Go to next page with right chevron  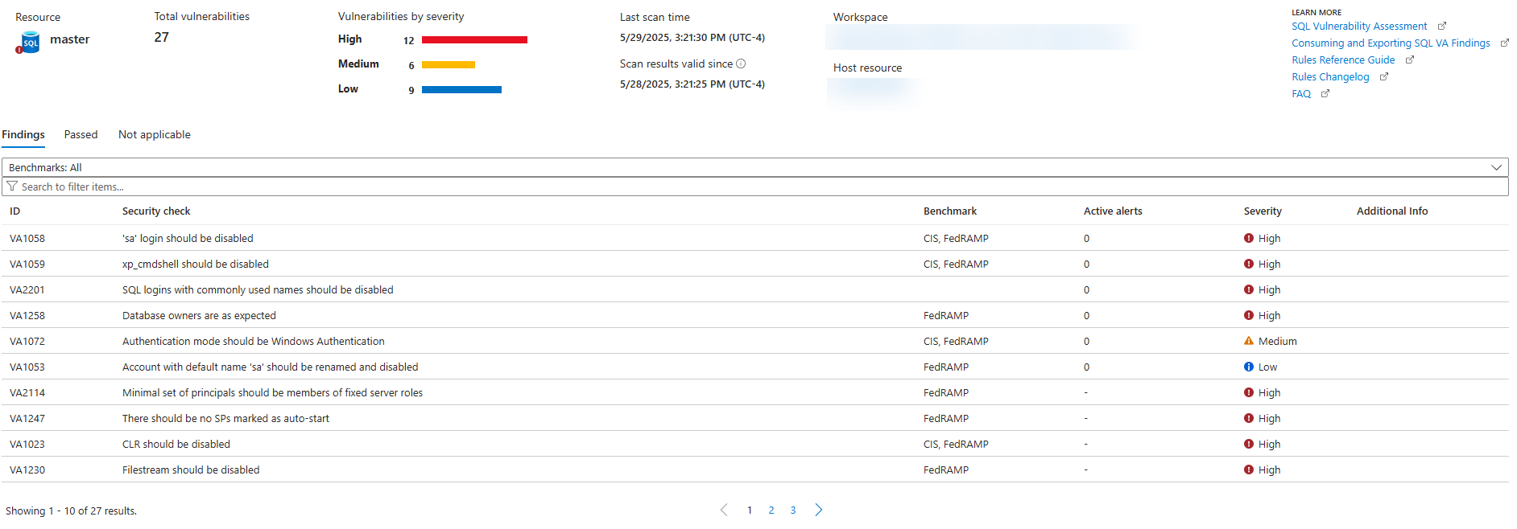819,510
